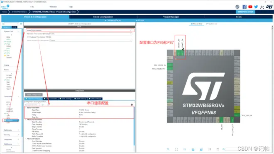Click the peripheral search input field
The width and height of the screenshot is (274, 154).
point(11,24)
